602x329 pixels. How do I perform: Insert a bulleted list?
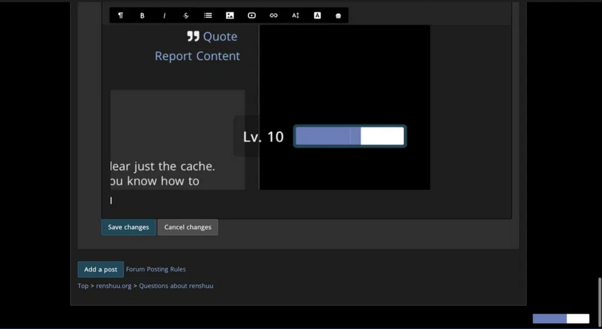208,16
